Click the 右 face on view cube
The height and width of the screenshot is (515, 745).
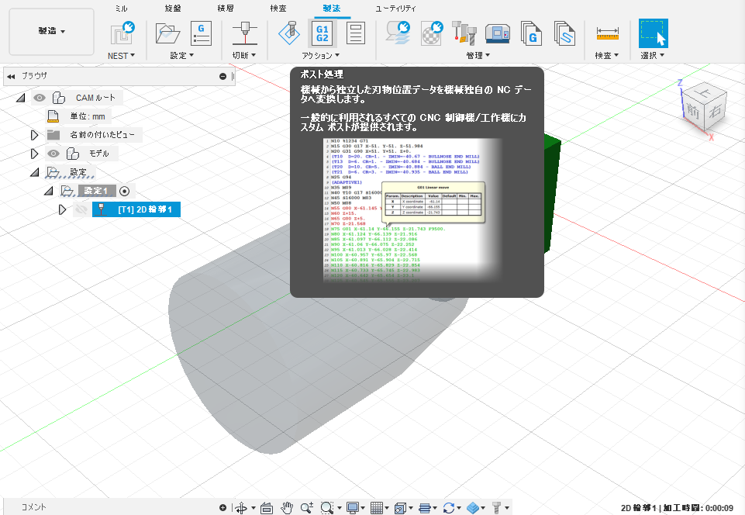coord(714,111)
